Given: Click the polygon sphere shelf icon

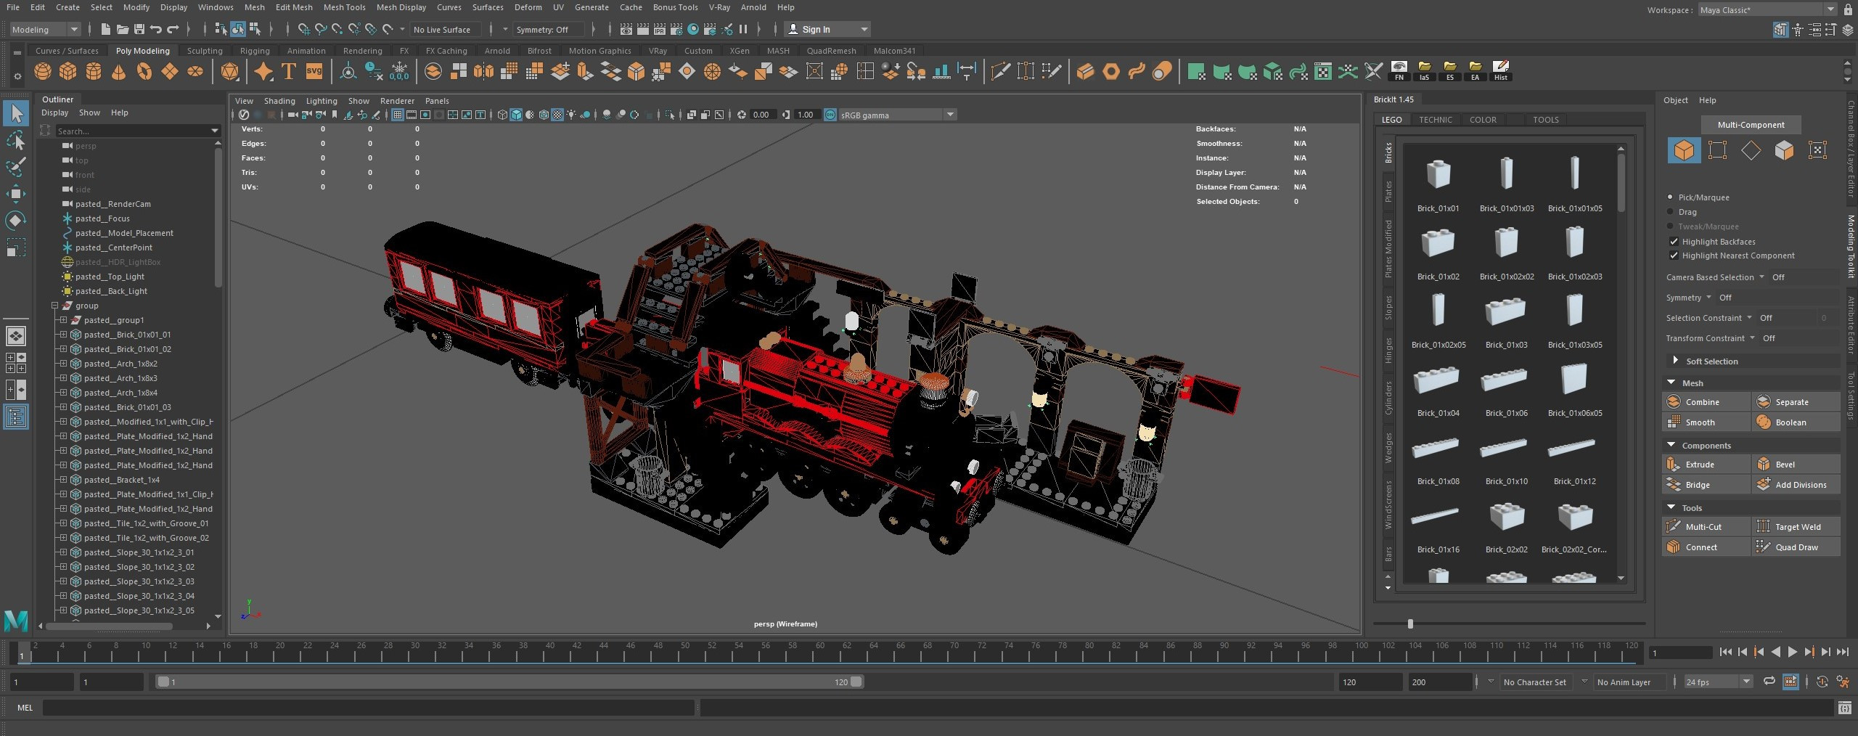Looking at the screenshot, I should tap(43, 71).
